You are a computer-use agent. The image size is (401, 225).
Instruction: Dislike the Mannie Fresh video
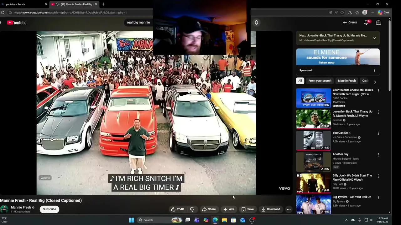[192, 209]
